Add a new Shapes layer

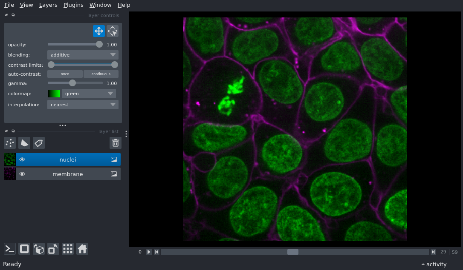click(x=24, y=143)
